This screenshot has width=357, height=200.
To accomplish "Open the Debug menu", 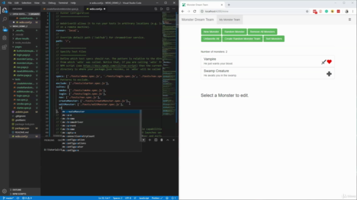I will [52, 3].
